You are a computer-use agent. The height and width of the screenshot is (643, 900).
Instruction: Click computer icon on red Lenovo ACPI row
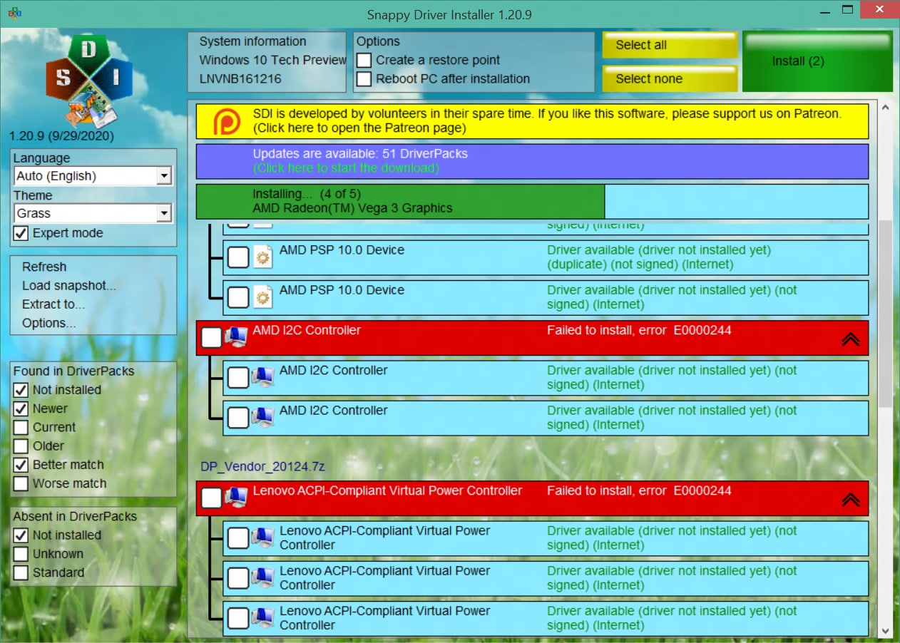tap(235, 498)
